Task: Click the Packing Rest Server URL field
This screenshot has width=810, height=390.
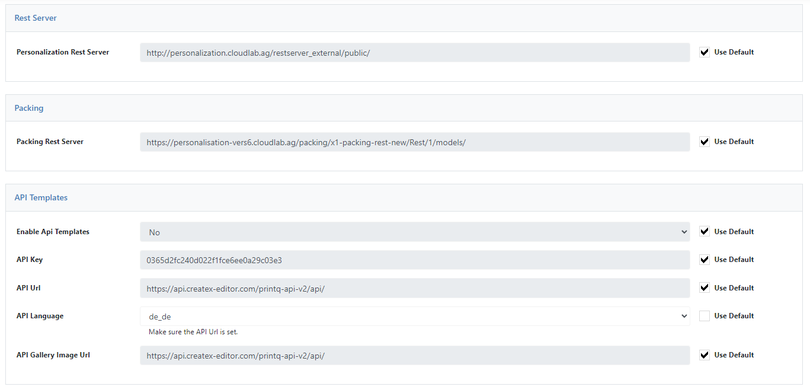Action: pyautogui.click(x=415, y=142)
